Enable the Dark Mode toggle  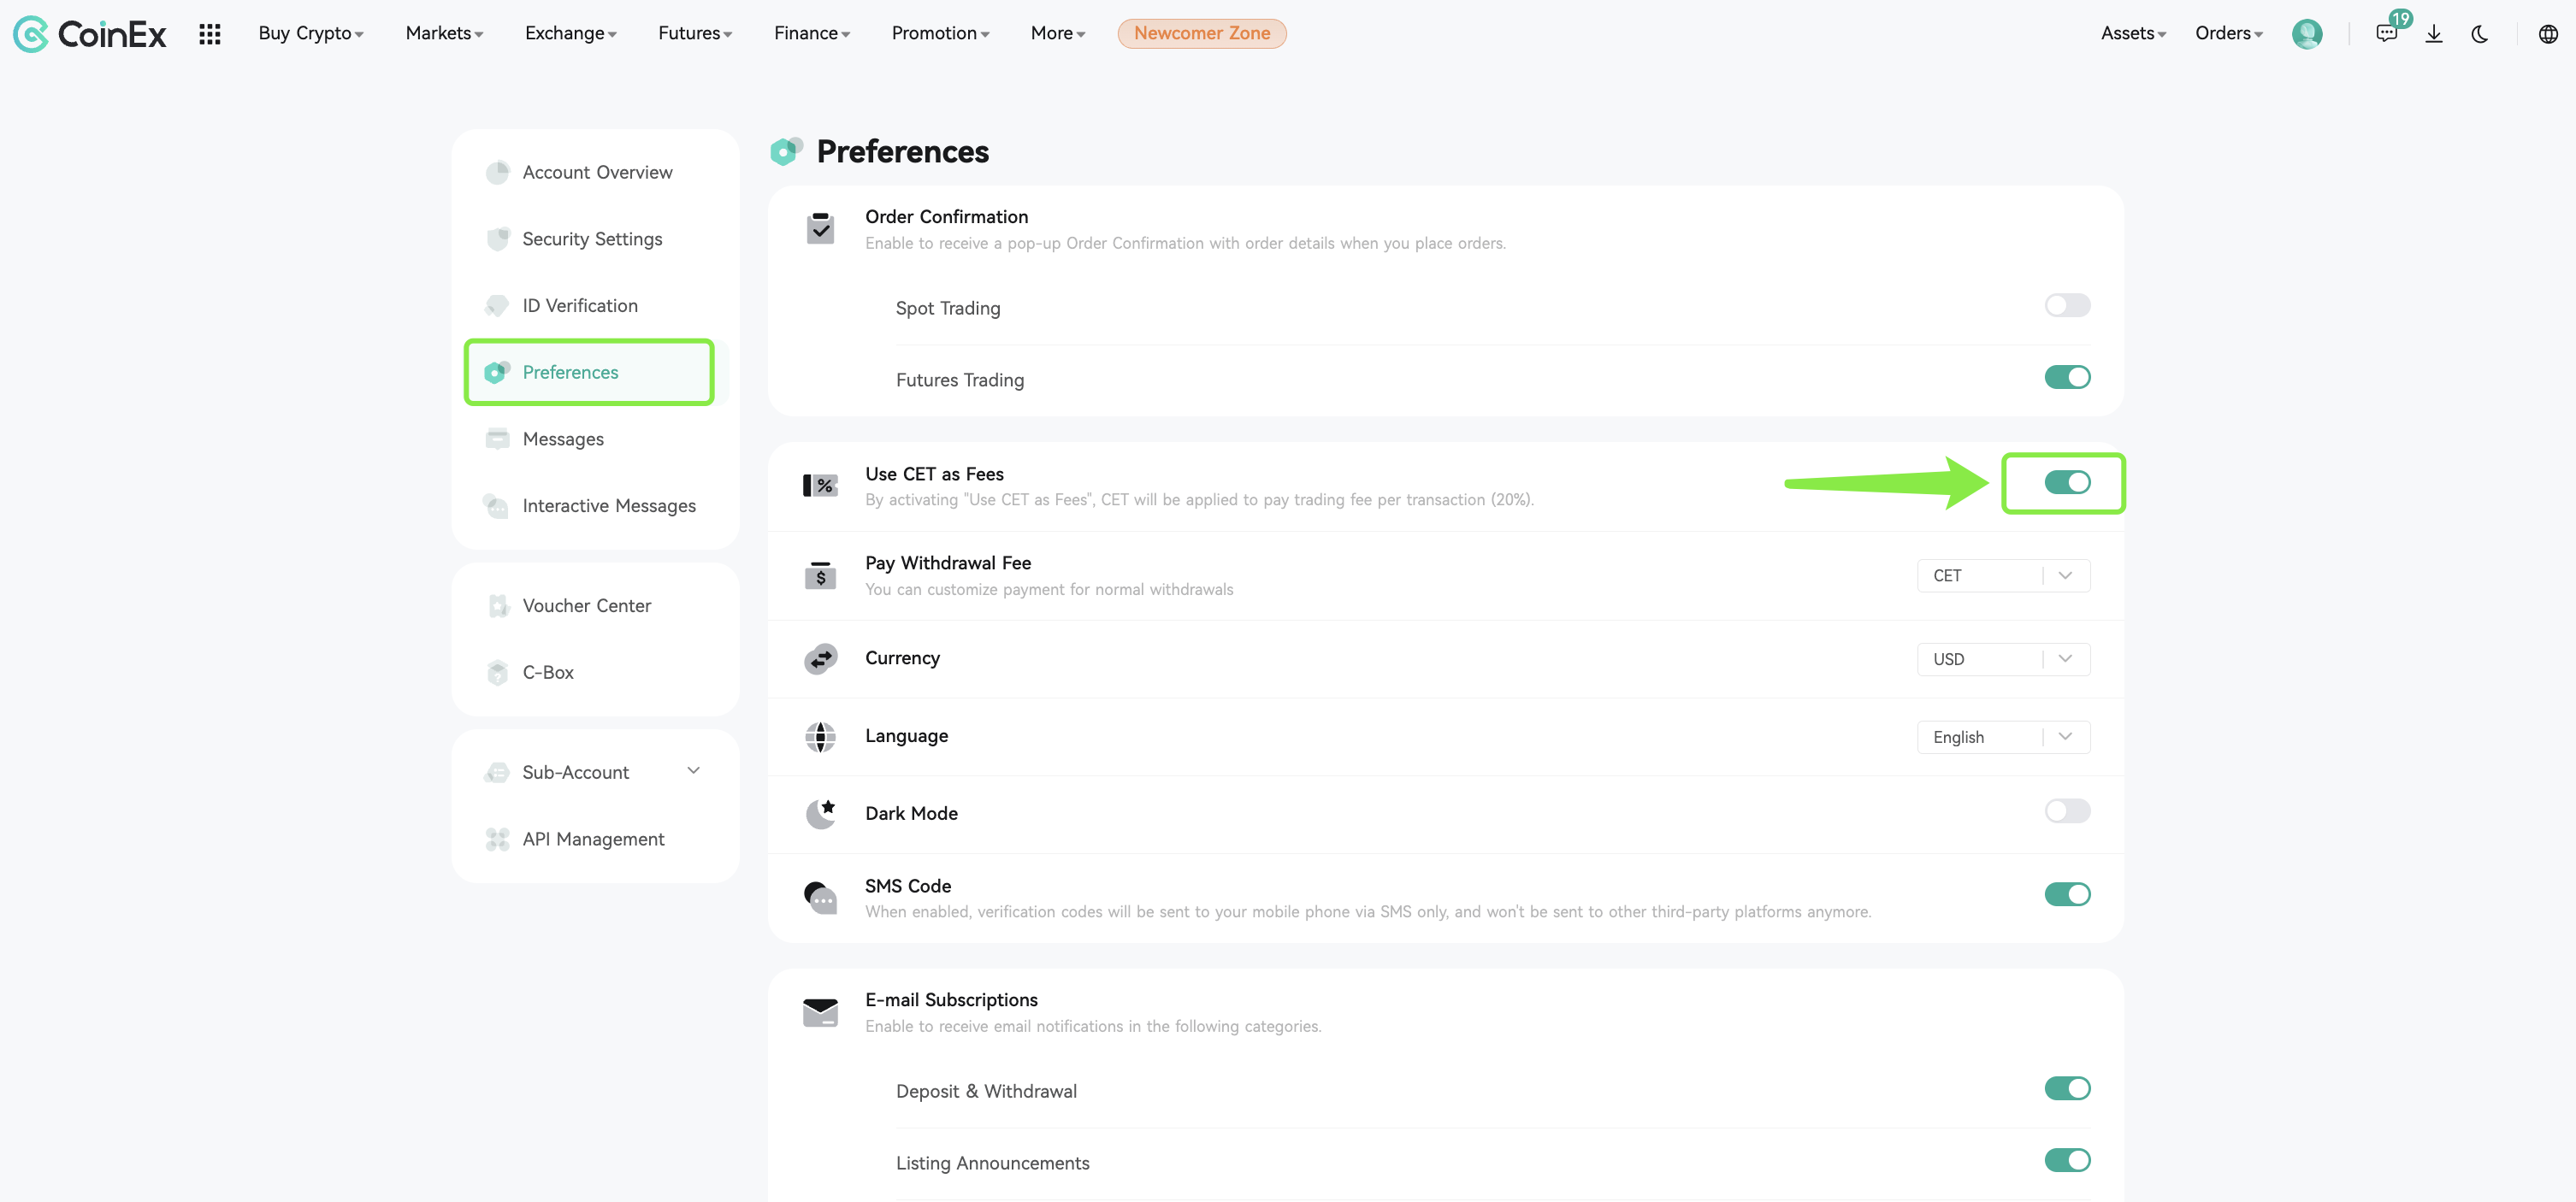click(x=2067, y=811)
